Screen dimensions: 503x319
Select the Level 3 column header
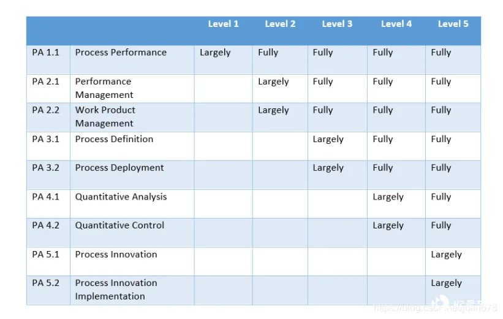[x=337, y=24]
